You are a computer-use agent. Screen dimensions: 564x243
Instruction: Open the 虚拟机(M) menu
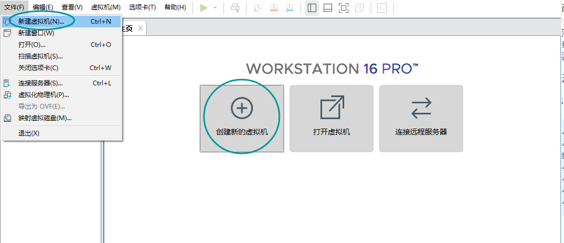click(106, 7)
